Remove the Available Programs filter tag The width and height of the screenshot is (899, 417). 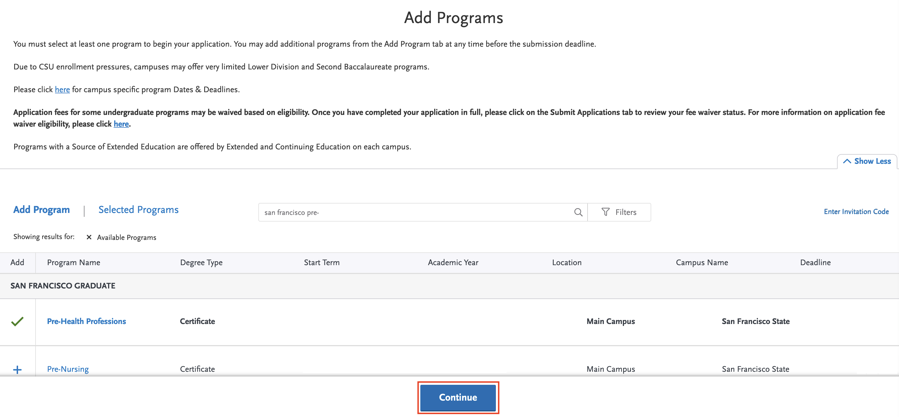tap(89, 237)
